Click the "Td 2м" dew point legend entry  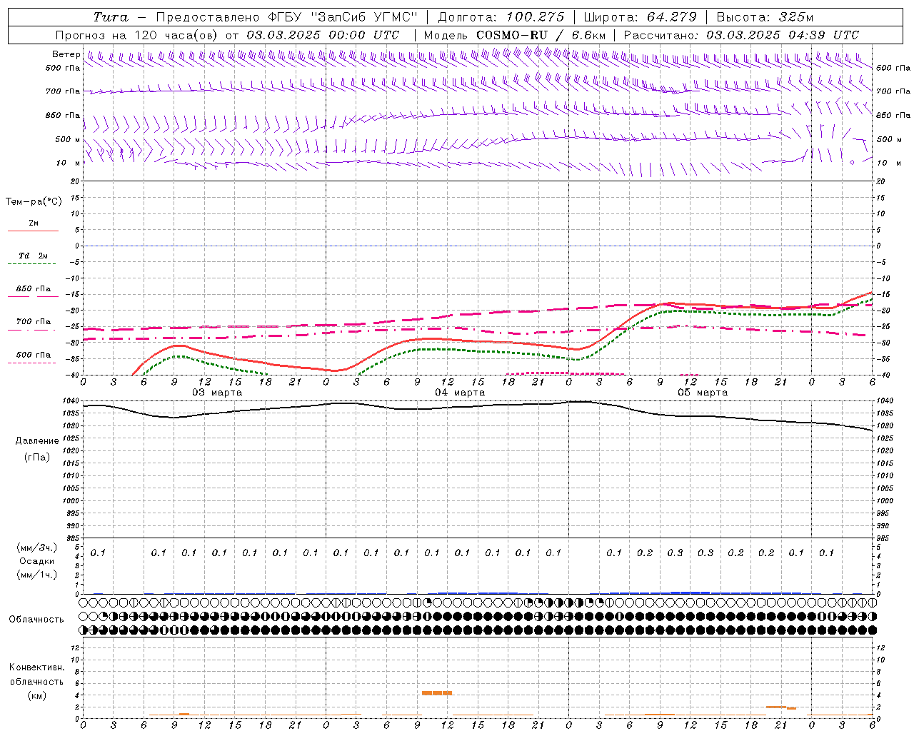tap(34, 256)
